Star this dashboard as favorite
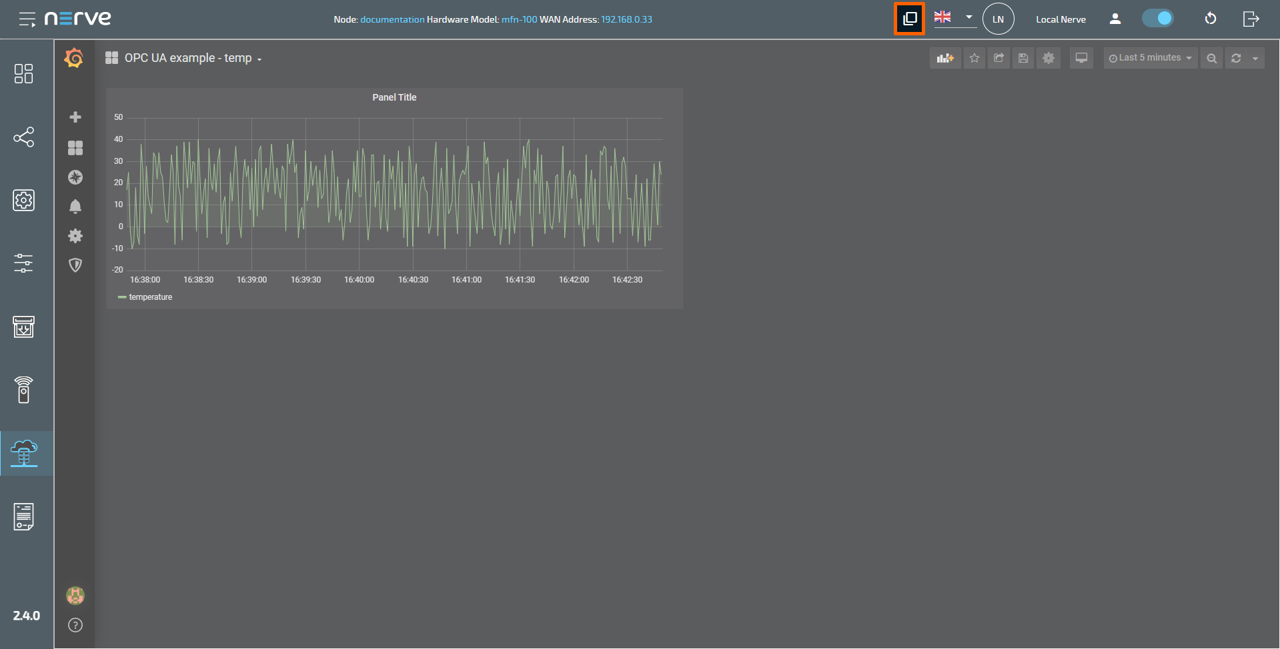The width and height of the screenshot is (1280, 649). tap(974, 58)
